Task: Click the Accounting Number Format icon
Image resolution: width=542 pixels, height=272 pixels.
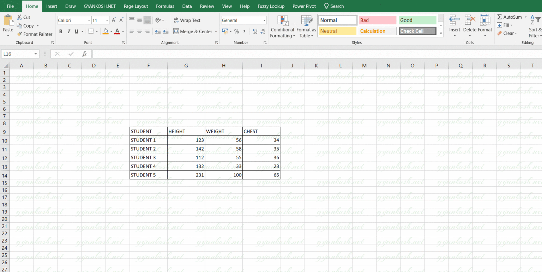Action: [x=225, y=31]
